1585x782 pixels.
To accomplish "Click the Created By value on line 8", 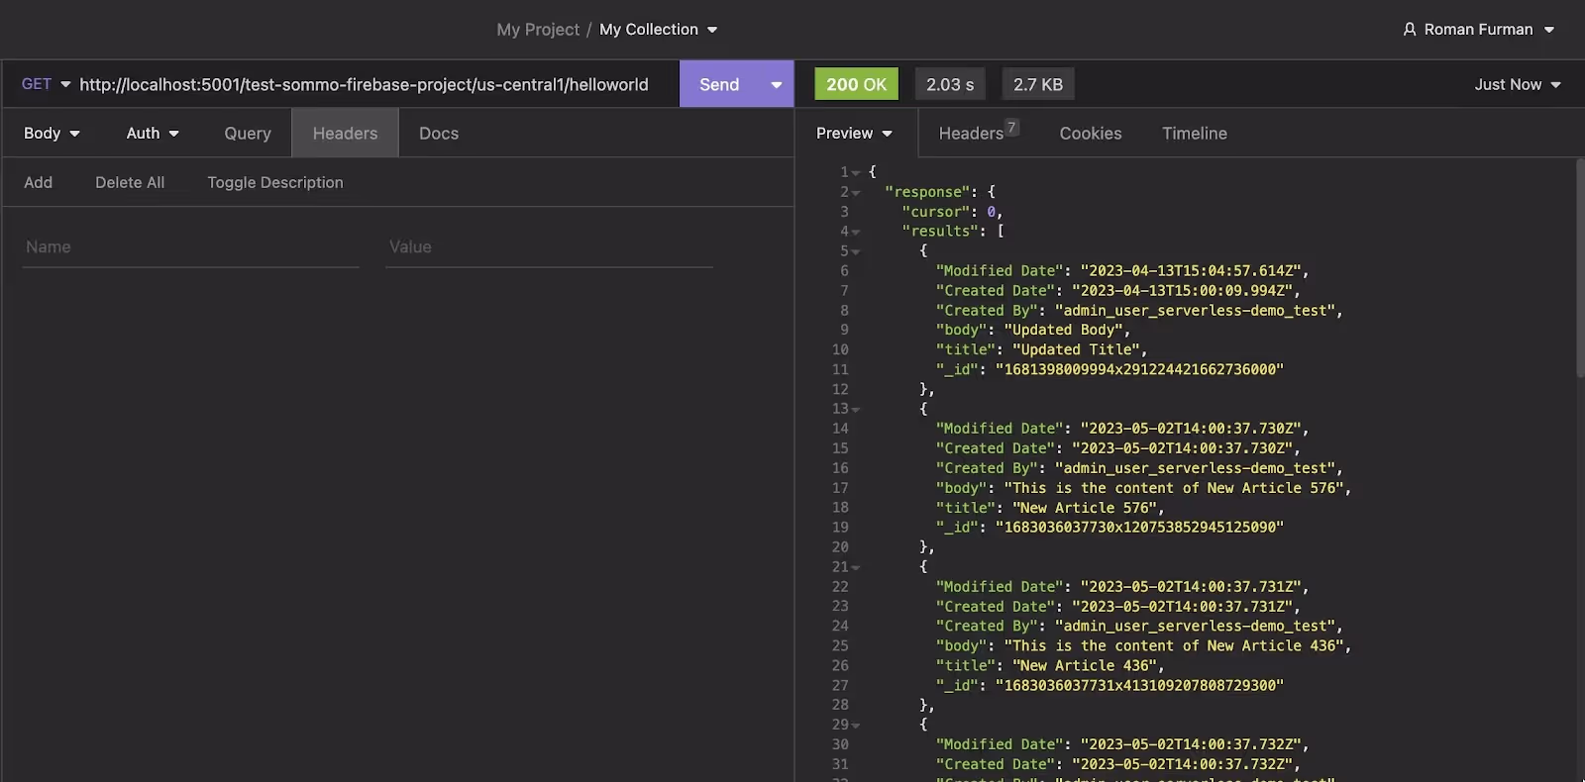I will [x=1195, y=310].
